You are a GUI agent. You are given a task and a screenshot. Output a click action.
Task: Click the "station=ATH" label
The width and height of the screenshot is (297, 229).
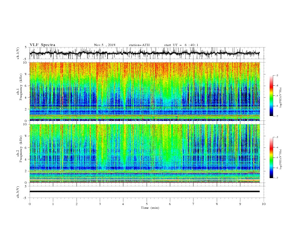pyautogui.click(x=139, y=45)
